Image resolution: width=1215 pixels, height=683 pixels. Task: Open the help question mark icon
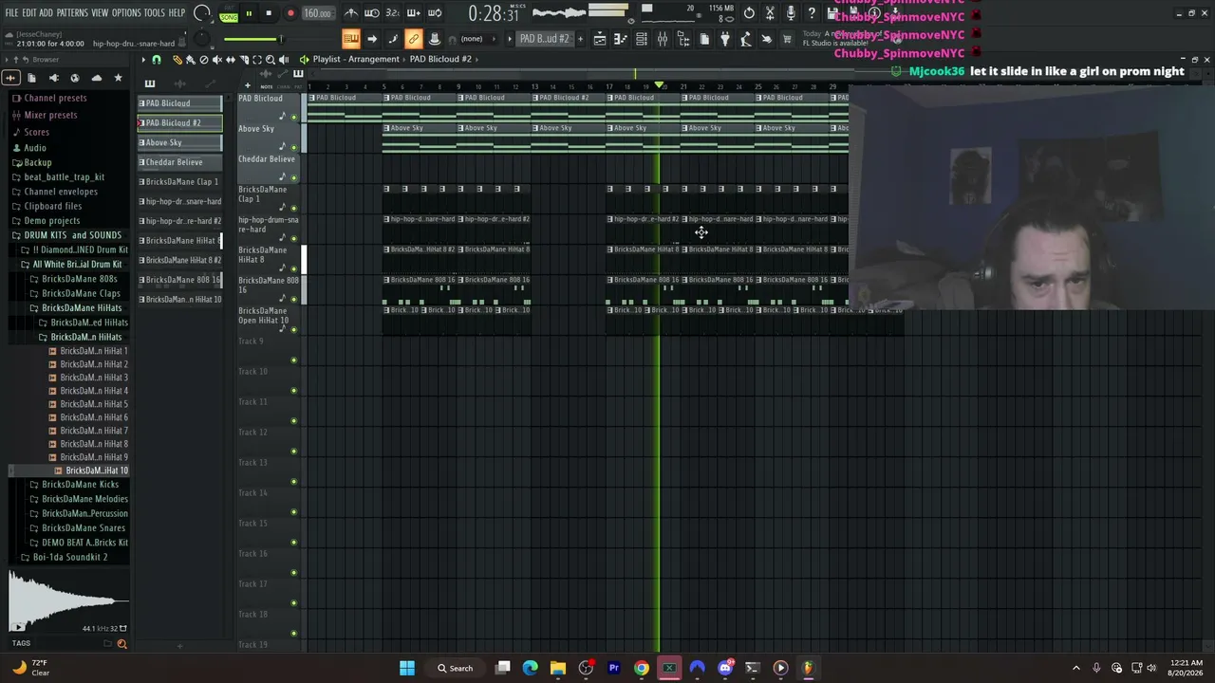click(x=812, y=13)
